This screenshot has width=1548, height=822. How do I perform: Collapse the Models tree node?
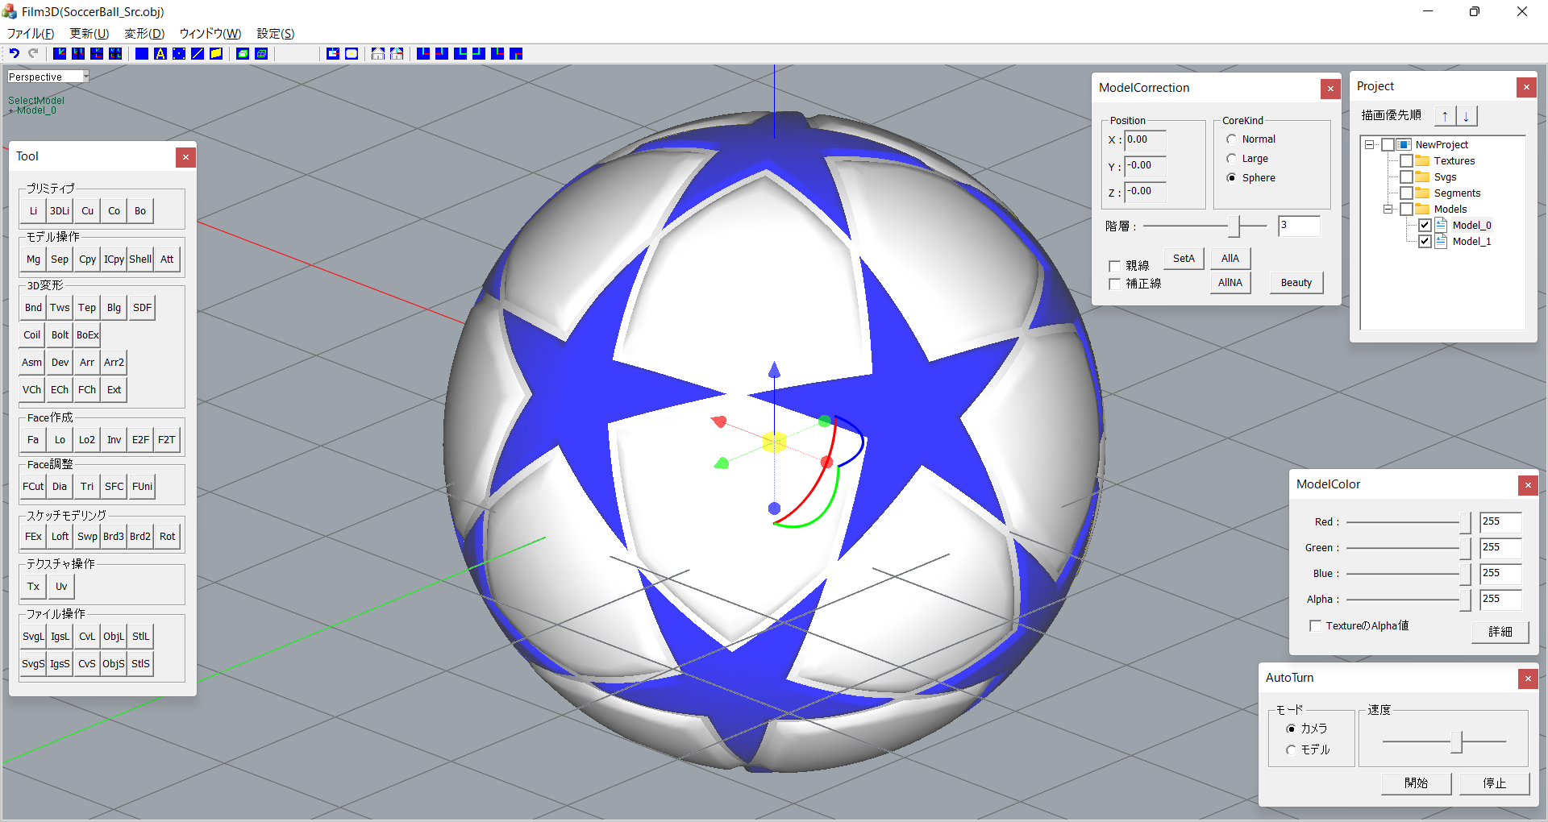point(1388,210)
